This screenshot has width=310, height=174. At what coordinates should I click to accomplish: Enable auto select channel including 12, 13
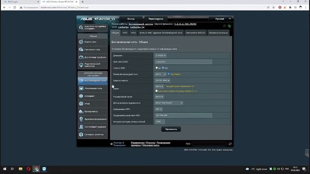point(156,91)
